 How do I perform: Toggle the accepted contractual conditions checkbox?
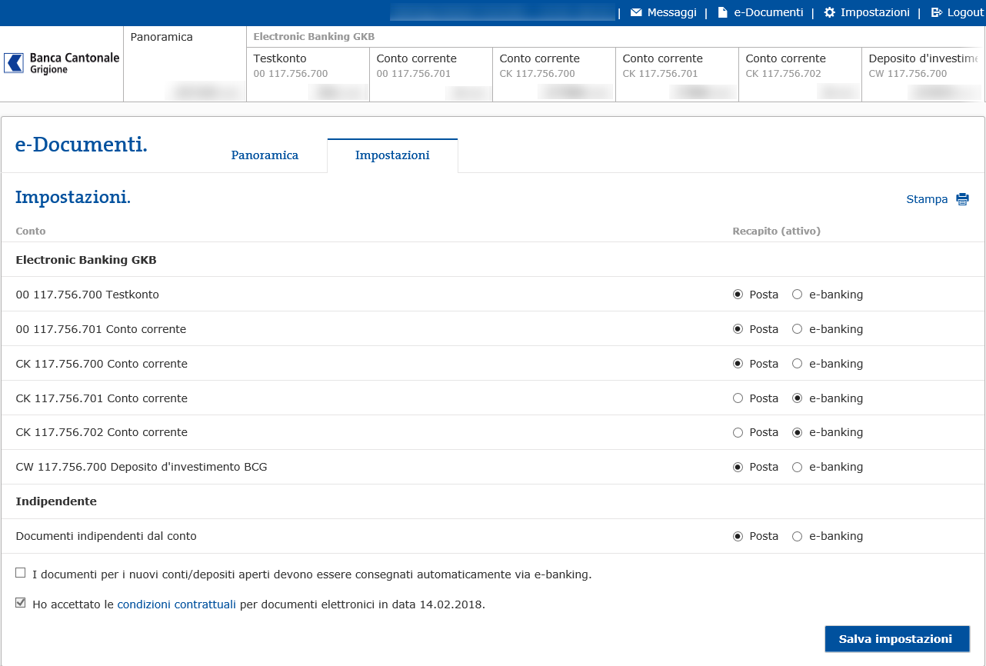21,603
